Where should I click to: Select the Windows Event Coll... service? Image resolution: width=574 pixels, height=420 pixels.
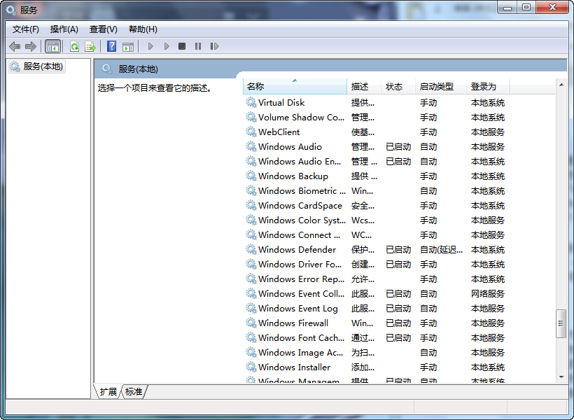(301, 293)
